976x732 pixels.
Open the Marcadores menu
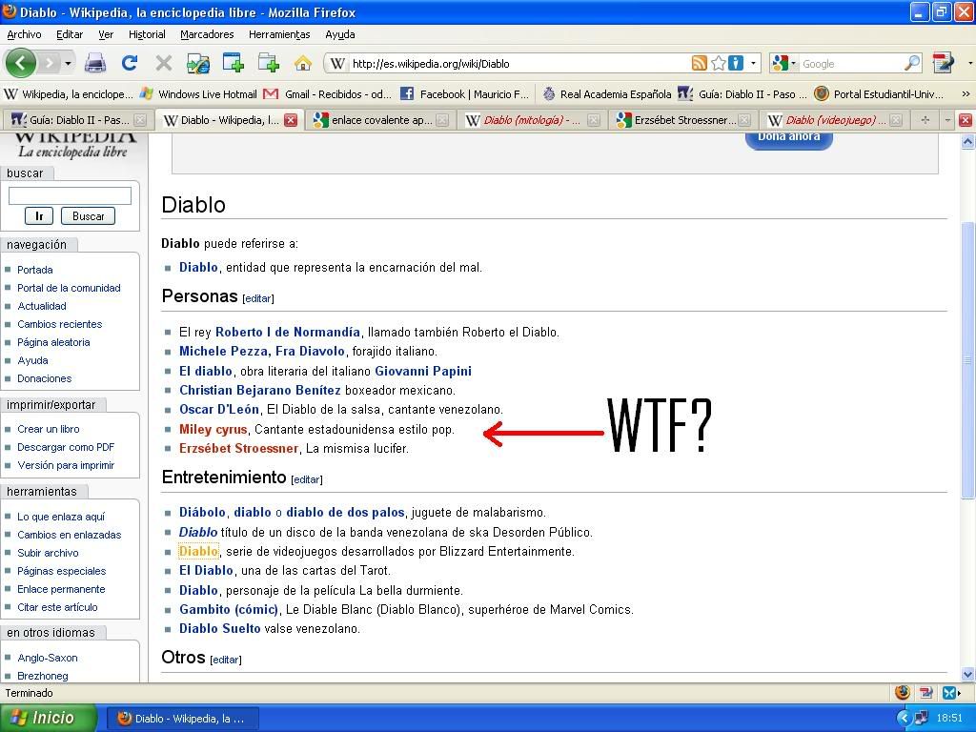(x=207, y=34)
